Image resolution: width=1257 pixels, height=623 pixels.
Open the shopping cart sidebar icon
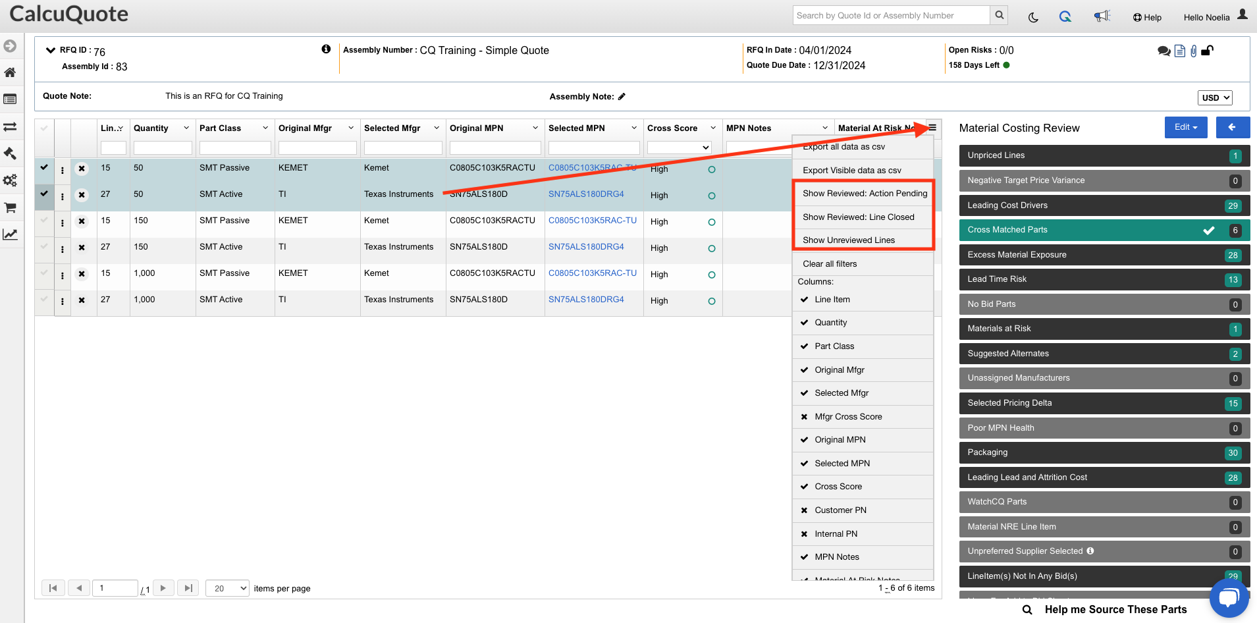[x=10, y=207]
